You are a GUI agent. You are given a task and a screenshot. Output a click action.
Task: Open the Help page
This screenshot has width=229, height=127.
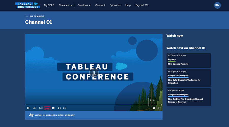click(128, 5)
